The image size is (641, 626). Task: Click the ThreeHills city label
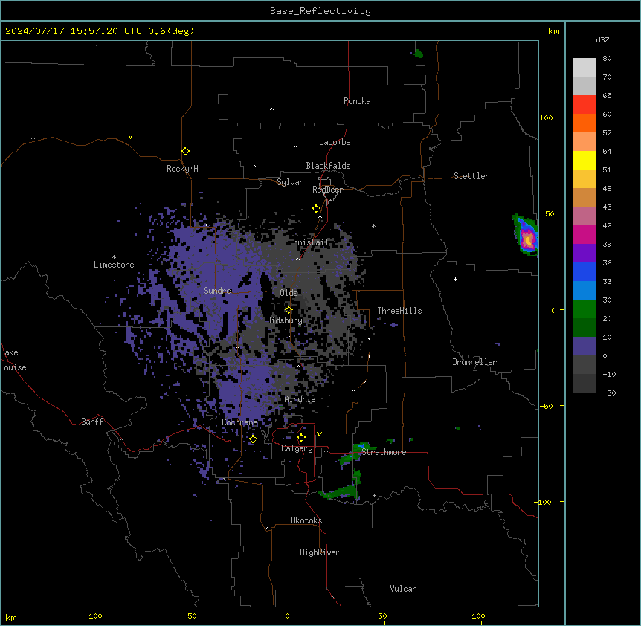tap(400, 311)
